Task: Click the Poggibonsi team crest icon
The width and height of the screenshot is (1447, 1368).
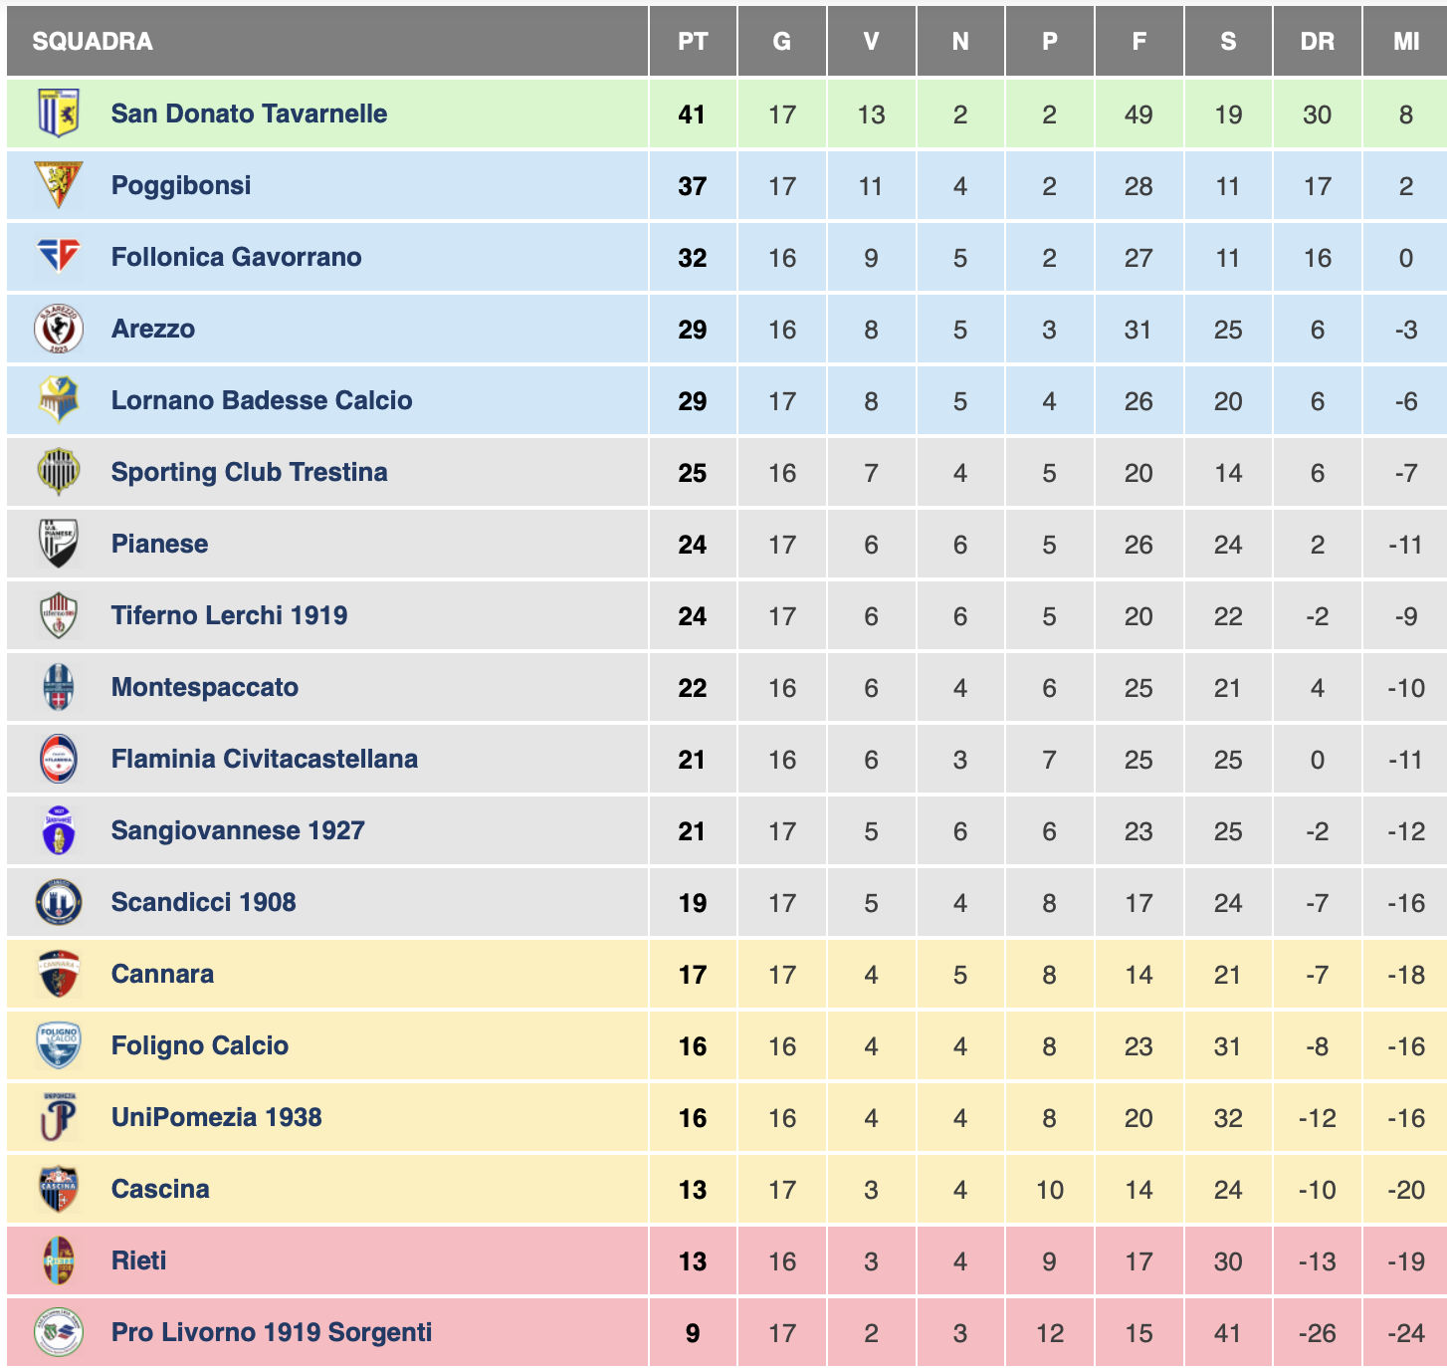Action: (59, 185)
